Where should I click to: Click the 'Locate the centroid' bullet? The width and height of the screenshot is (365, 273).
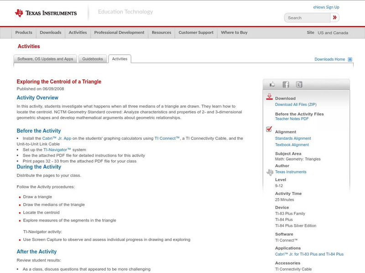(x=41, y=213)
